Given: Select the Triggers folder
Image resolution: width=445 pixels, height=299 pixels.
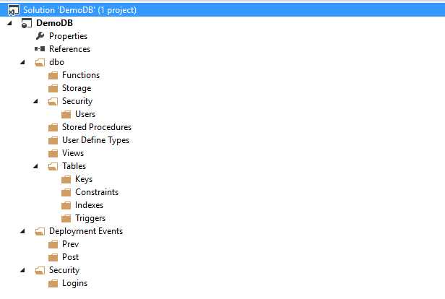Looking at the screenshot, I should [90, 218].
